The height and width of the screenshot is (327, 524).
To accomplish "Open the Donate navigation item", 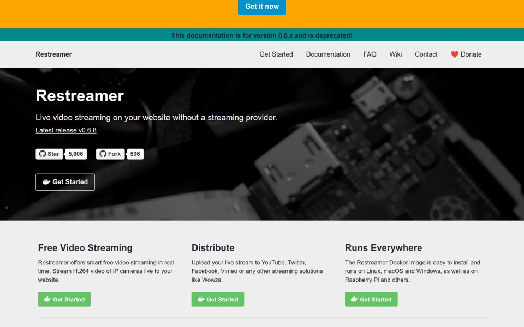I will tap(466, 55).
